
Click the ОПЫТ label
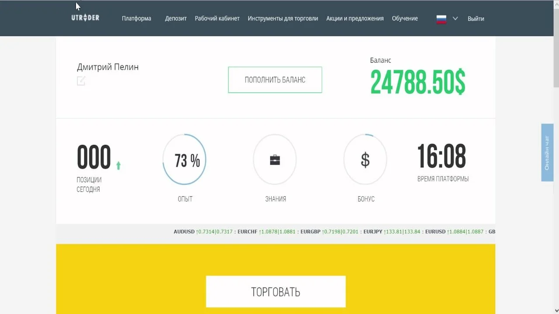pos(185,199)
